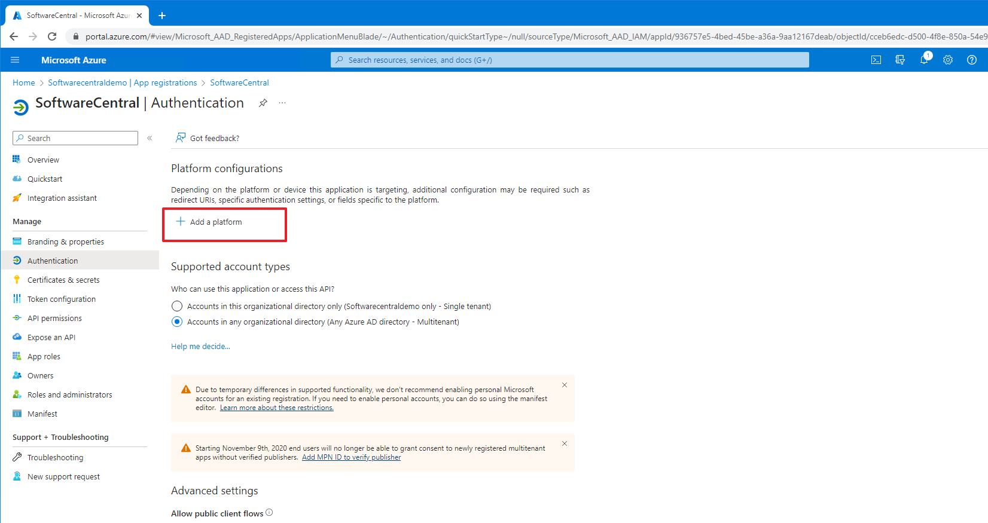Open portal settings gear icon
The image size is (988, 523).
click(x=948, y=60)
